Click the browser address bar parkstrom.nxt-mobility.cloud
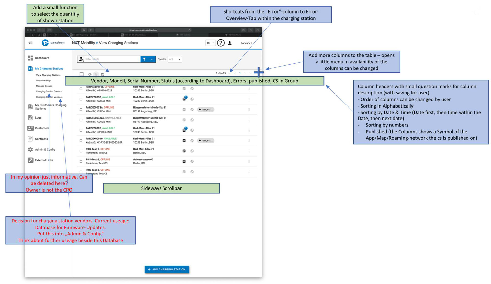Viewport: 491px width, 284px height. pos(143,30)
